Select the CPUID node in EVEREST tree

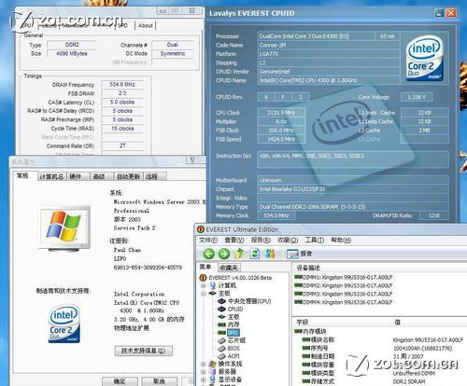pos(235,309)
